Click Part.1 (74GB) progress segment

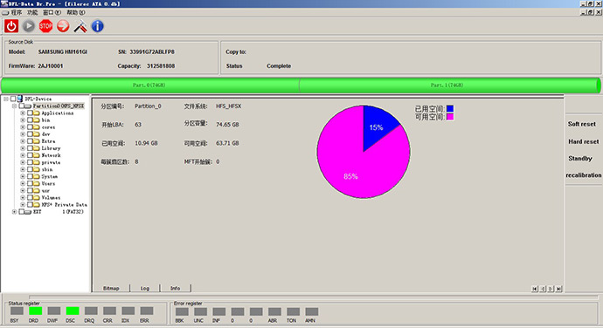pos(449,85)
